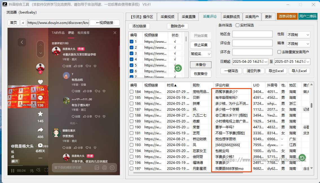Switch to the 采集直播 tab

(x=189, y=17)
